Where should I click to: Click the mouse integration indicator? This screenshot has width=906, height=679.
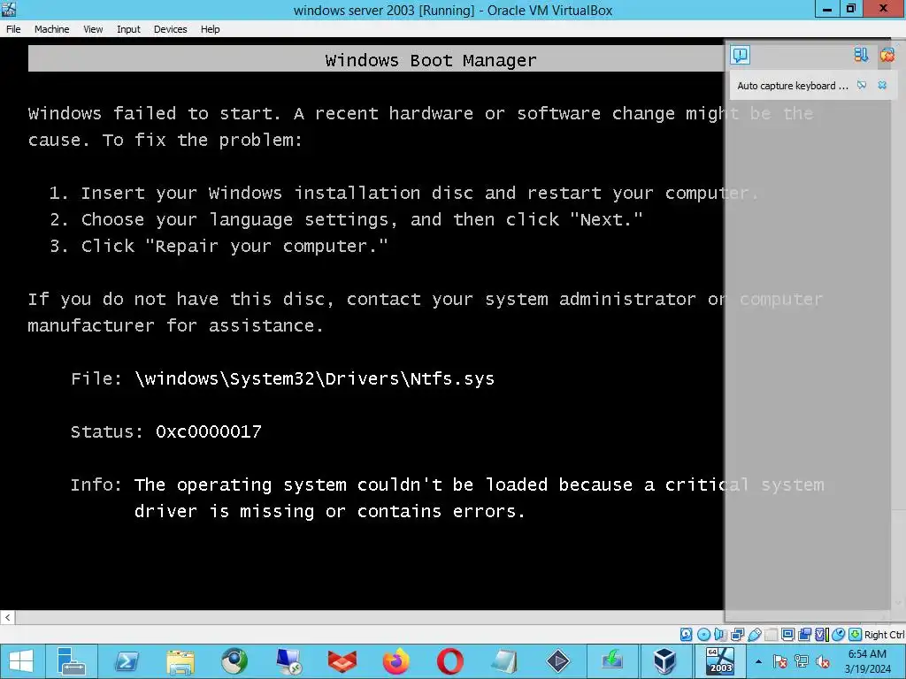[x=838, y=635]
